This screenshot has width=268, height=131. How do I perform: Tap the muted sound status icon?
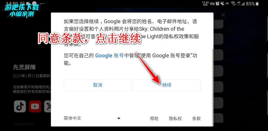tap(222, 3)
